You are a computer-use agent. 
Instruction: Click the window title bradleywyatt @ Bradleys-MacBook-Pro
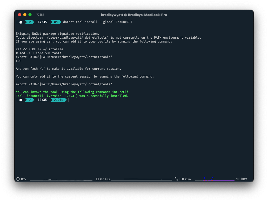(x=134, y=15)
